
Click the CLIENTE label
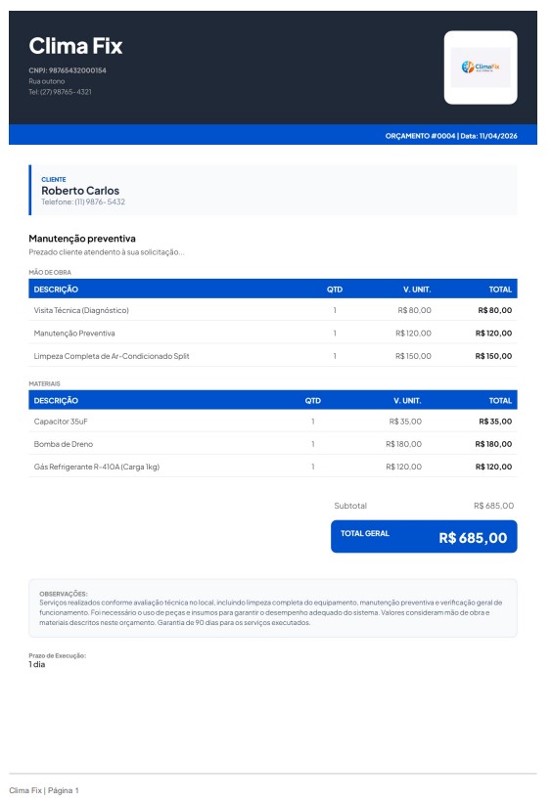coord(53,179)
